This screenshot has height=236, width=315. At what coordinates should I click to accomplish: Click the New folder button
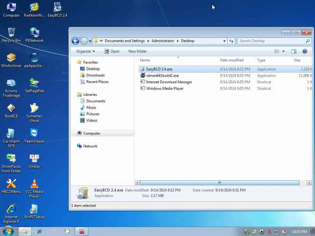138,51
